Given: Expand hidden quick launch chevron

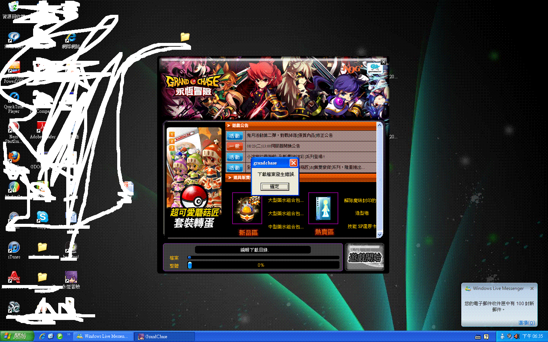Looking at the screenshot, I should point(69,335).
